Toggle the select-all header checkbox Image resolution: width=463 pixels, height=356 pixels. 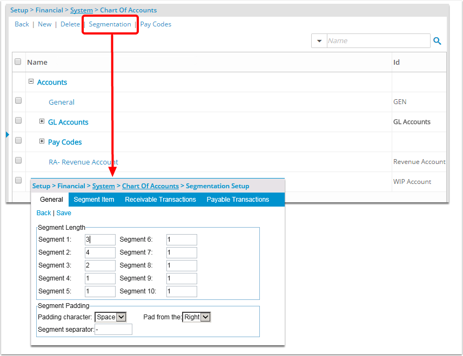tap(18, 62)
